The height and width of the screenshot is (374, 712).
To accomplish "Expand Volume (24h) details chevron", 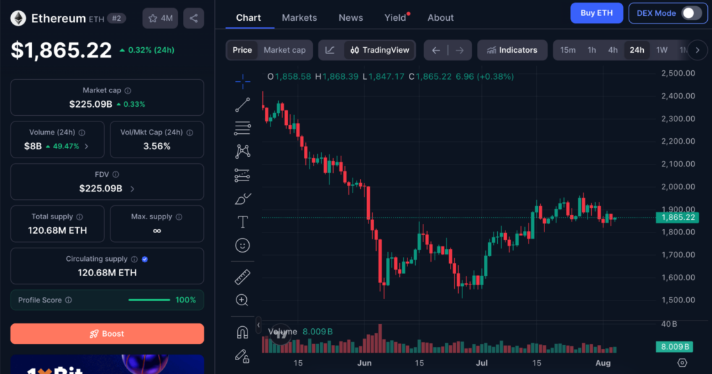I will pos(87,146).
